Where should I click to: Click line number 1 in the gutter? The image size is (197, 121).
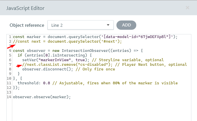click(10, 37)
